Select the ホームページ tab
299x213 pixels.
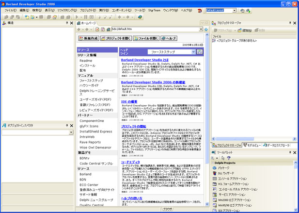coord(87,23)
